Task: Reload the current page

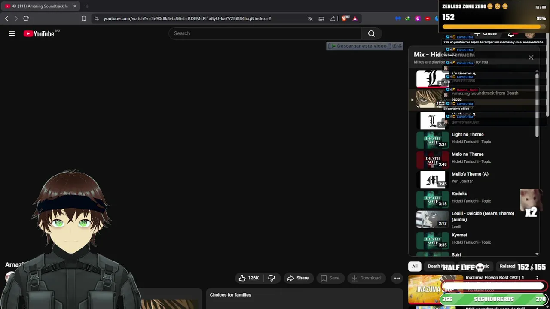Action: (26, 18)
